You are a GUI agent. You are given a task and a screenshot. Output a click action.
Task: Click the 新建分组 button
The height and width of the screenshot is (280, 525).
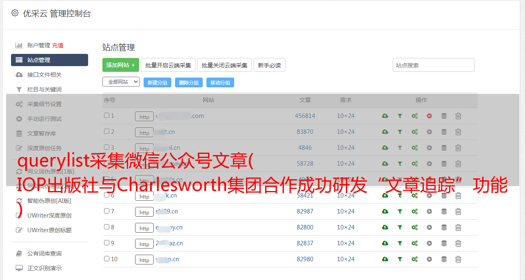(157, 82)
